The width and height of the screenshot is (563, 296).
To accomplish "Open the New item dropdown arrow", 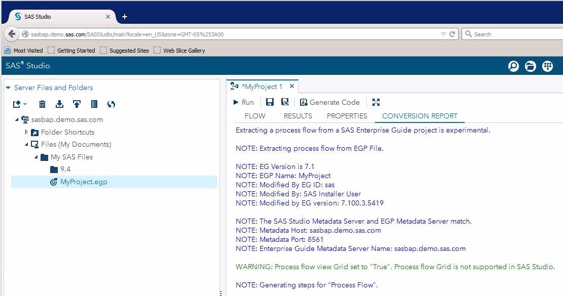I will click(x=25, y=104).
